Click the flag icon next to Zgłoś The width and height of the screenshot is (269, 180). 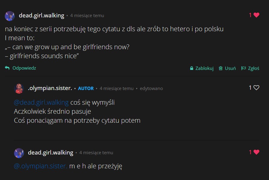click(244, 68)
